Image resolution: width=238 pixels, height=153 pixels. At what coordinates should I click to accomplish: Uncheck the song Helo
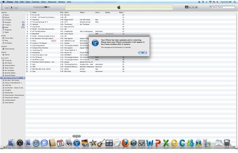click(x=31, y=71)
